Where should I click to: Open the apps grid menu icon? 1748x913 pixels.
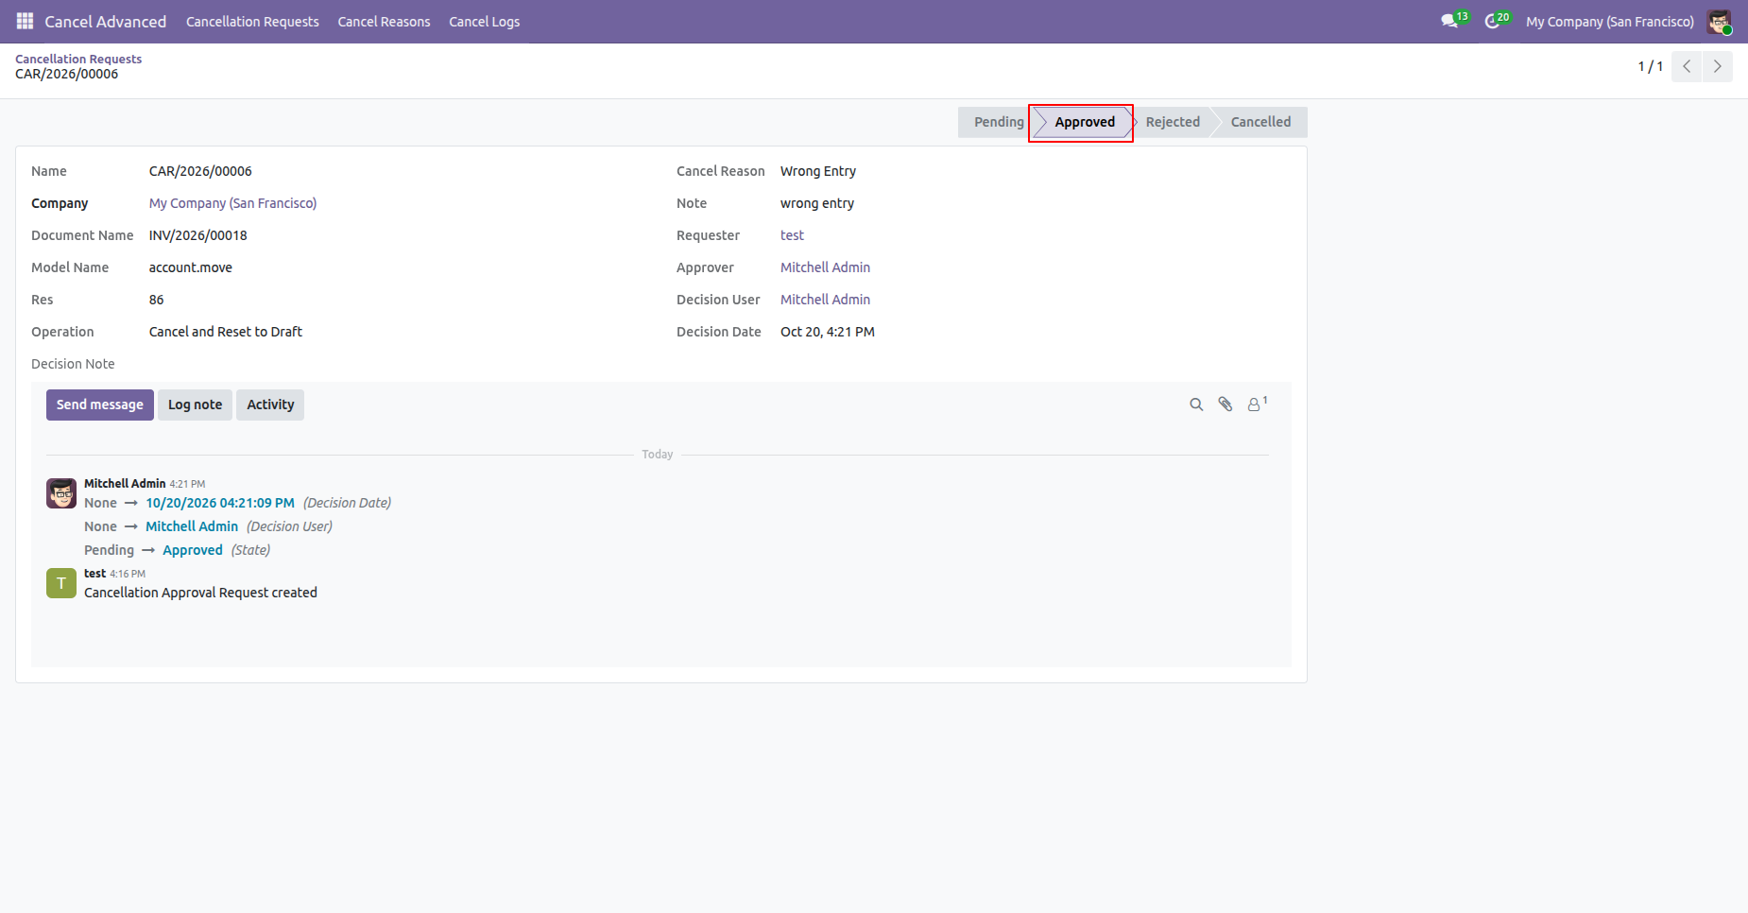click(x=26, y=21)
